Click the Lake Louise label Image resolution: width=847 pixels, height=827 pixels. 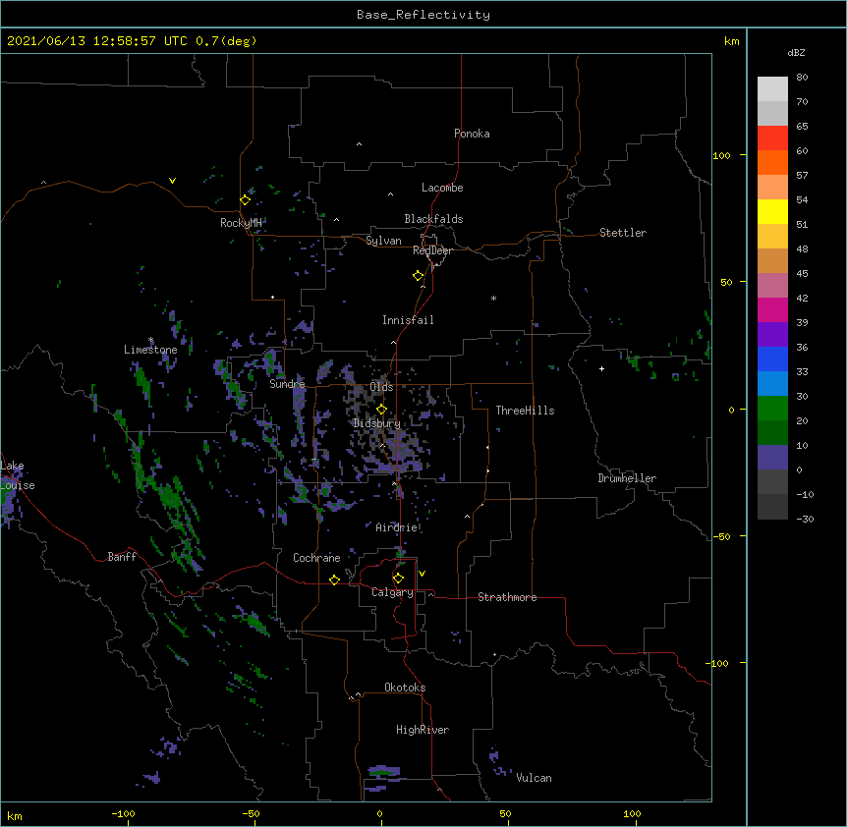click(18, 475)
